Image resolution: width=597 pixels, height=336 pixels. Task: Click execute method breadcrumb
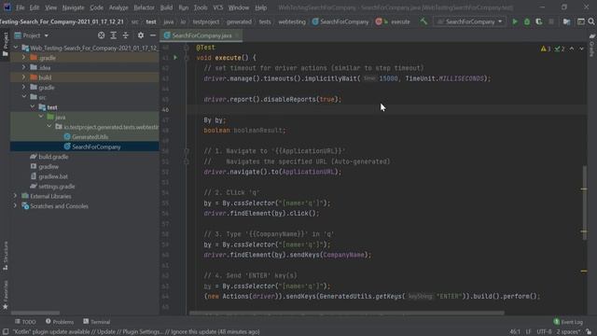tap(393, 21)
